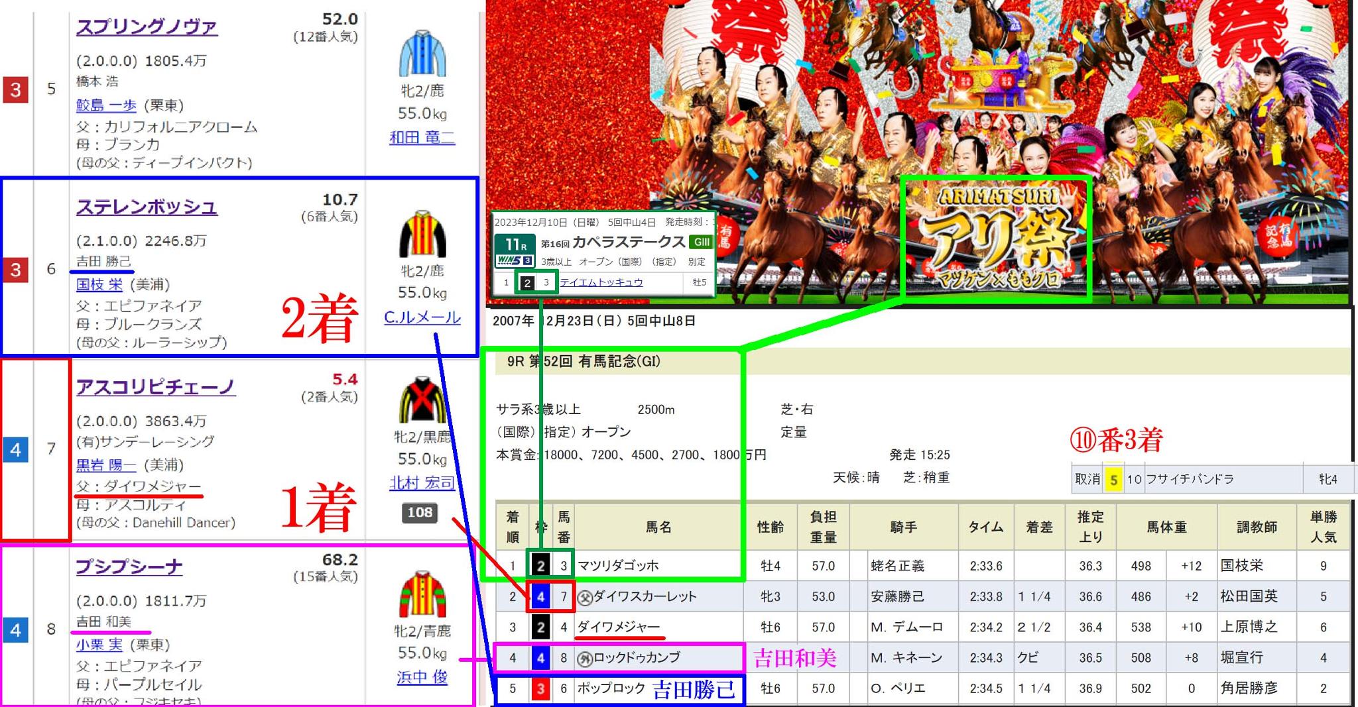Open the プシプシーナ horse link
Image resolution: width=1358 pixels, height=707 pixels.
pyautogui.click(x=129, y=567)
